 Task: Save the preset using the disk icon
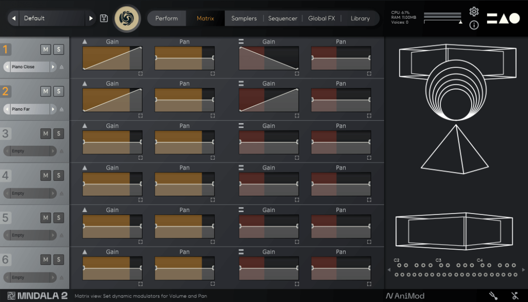[104, 18]
